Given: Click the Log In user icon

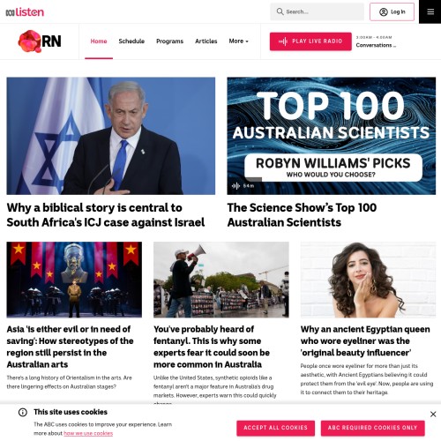Looking at the screenshot, I should 384,11.
